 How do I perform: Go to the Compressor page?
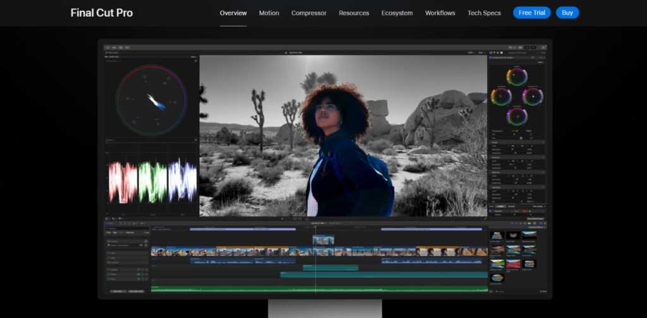click(x=309, y=13)
